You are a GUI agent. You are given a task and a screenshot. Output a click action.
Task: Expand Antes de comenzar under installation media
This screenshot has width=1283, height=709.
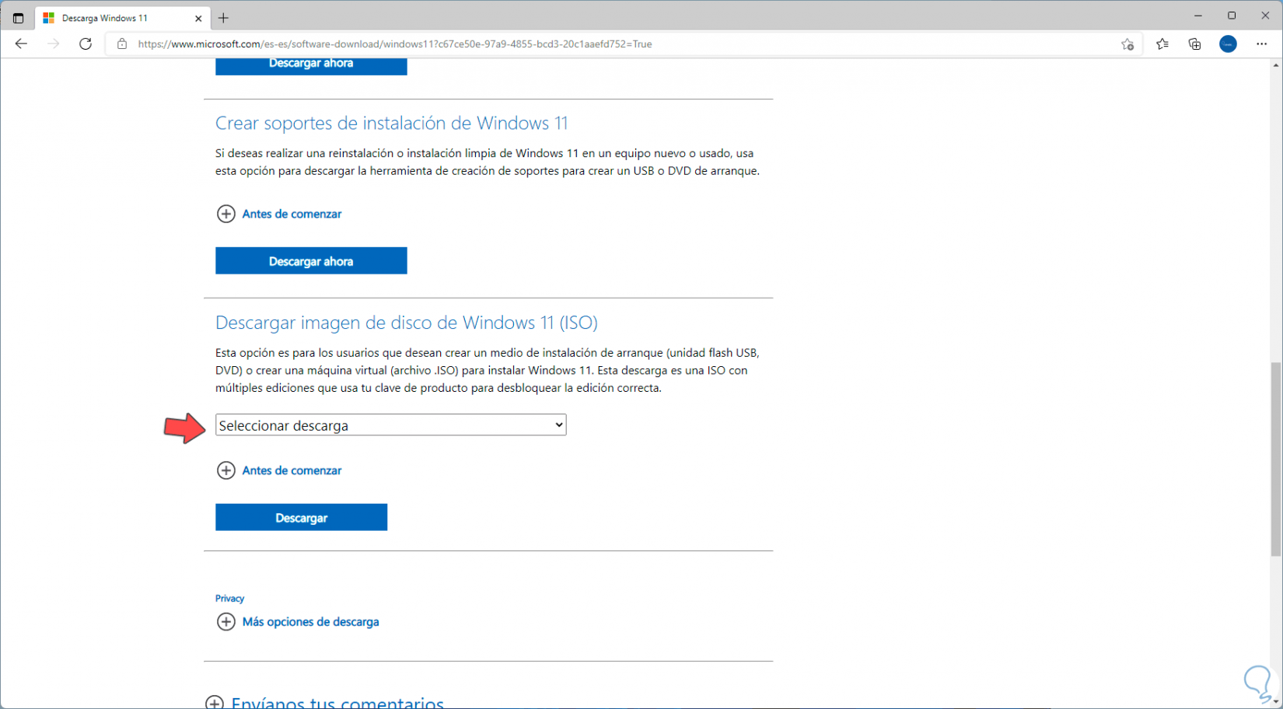279,214
